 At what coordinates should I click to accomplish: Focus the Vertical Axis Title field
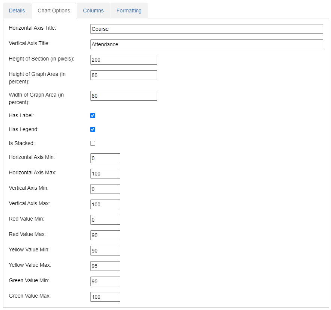coord(207,44)
